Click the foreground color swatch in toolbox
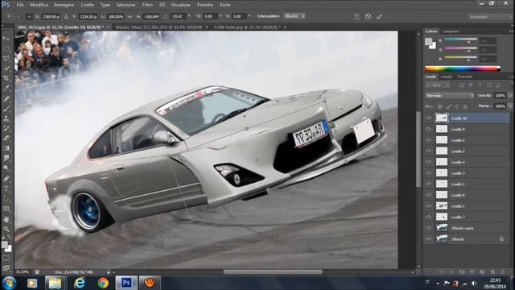This screenshot has width=515, height=290. pyautogui.click(x=4, y=245)
